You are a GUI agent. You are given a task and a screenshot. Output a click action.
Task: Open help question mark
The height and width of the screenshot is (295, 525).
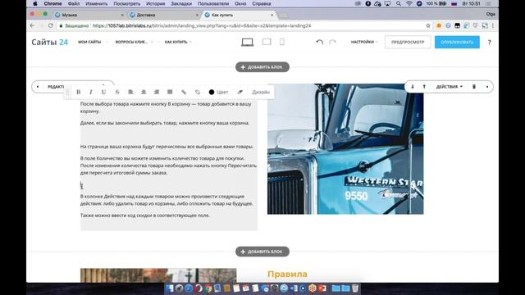coord(489,42)
